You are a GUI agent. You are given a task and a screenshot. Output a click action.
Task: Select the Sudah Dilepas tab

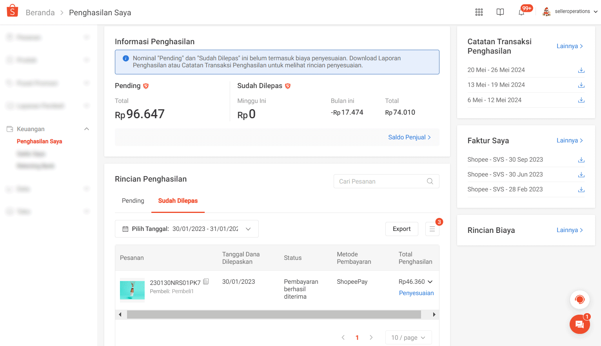click(x=178, y=201)
